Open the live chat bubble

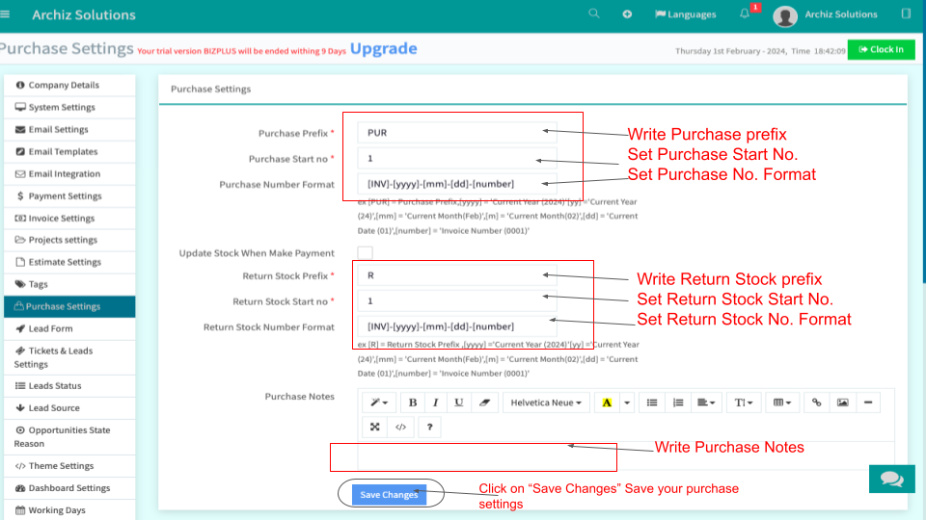[x=892, y=479]
